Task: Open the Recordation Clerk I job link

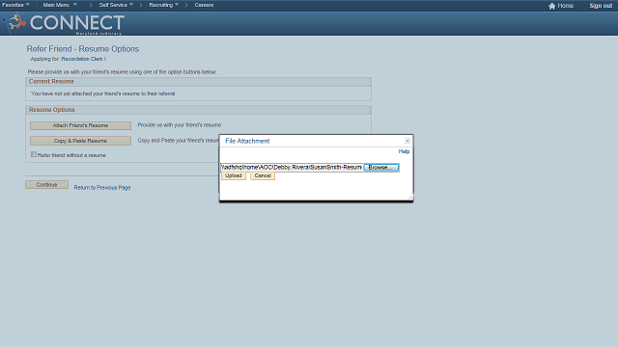Action: tap(83, 59)
